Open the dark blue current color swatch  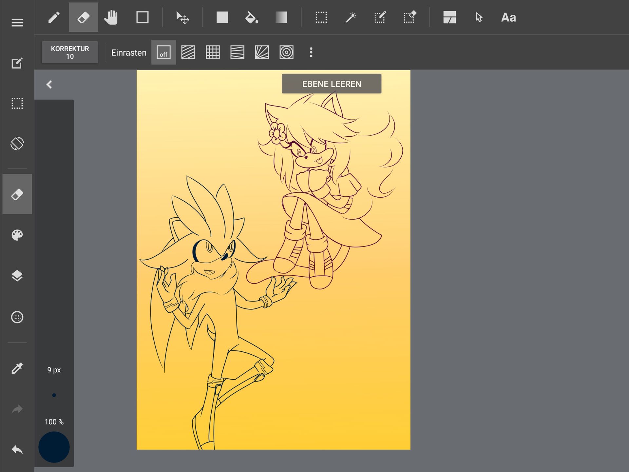pos(54,447)
